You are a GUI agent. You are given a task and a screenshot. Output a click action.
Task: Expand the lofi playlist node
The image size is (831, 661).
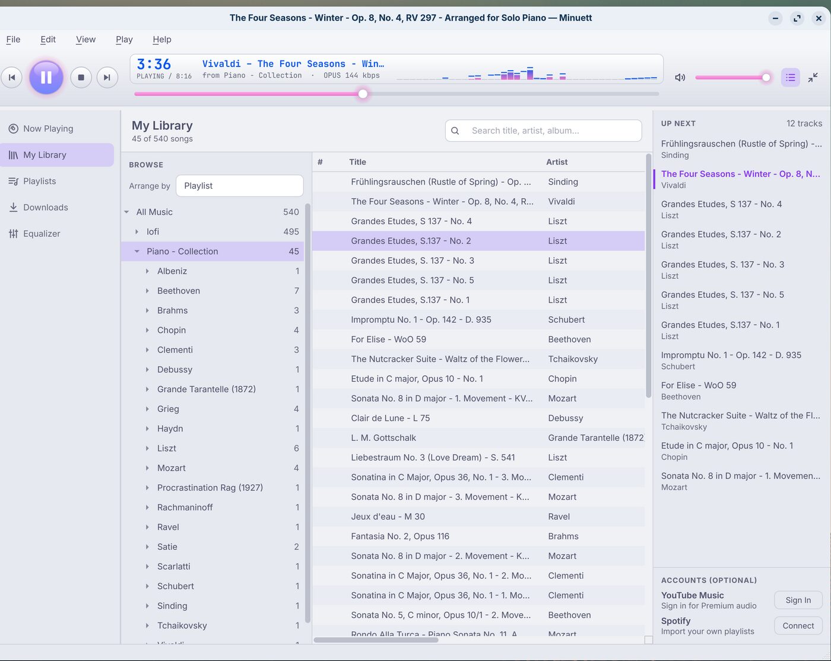coord(137,231)
